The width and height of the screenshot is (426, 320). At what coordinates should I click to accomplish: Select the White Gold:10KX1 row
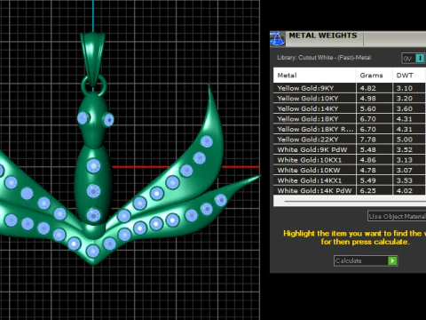[350, 160]
